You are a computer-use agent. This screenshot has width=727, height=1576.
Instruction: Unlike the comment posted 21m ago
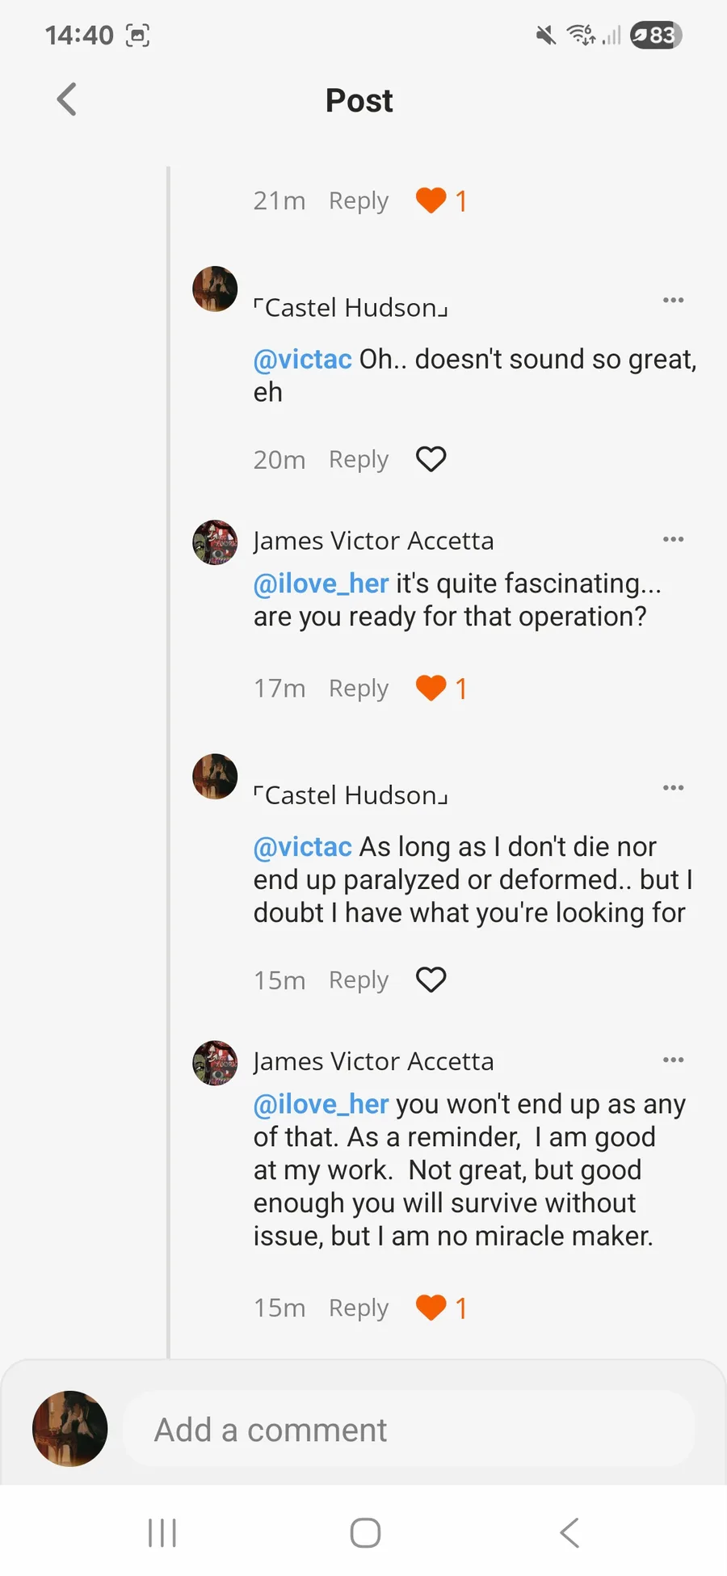point(431,200)
